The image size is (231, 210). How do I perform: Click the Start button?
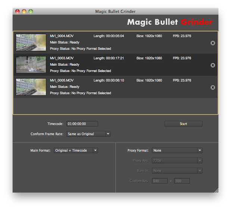pos(183,124)
